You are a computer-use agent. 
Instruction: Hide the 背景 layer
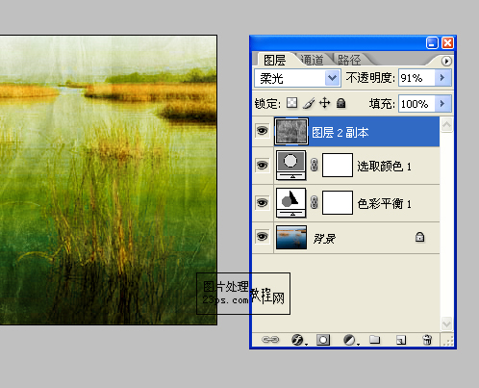click(x=263, y=237)
